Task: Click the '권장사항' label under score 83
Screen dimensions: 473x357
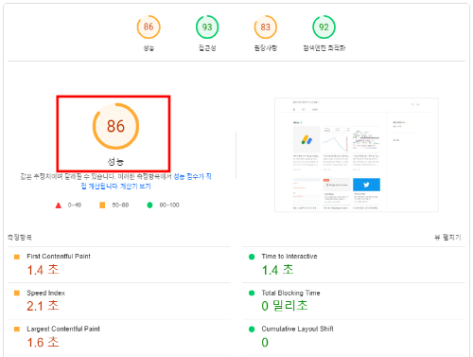Action: [266, 48]
